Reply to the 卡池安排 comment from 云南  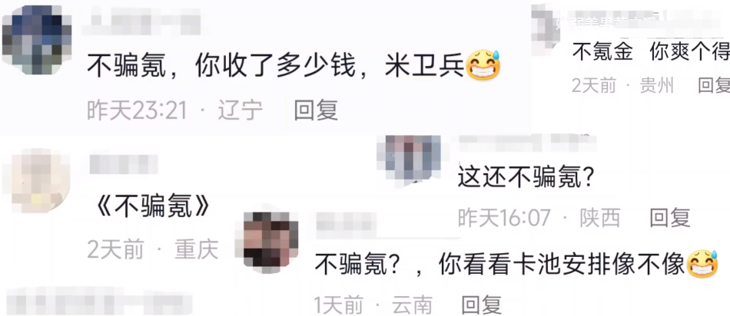482,306
